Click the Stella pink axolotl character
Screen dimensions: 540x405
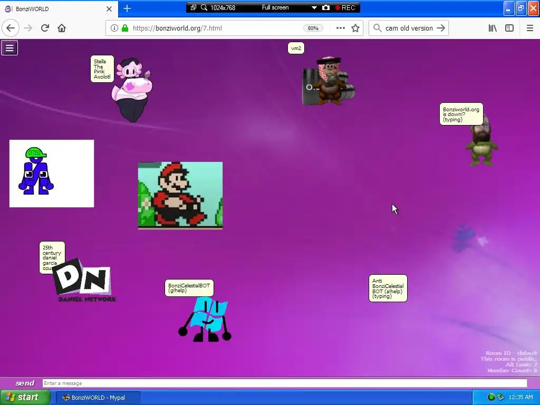[x=132, y=90]
